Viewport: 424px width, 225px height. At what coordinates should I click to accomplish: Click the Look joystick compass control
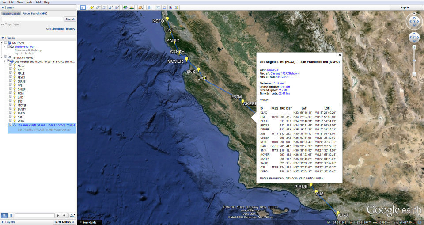[x=414, y=21]
